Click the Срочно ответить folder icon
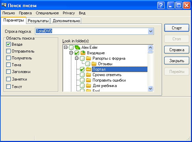The width and height of the screenshot is (192, 142). [x=88, y=75]
